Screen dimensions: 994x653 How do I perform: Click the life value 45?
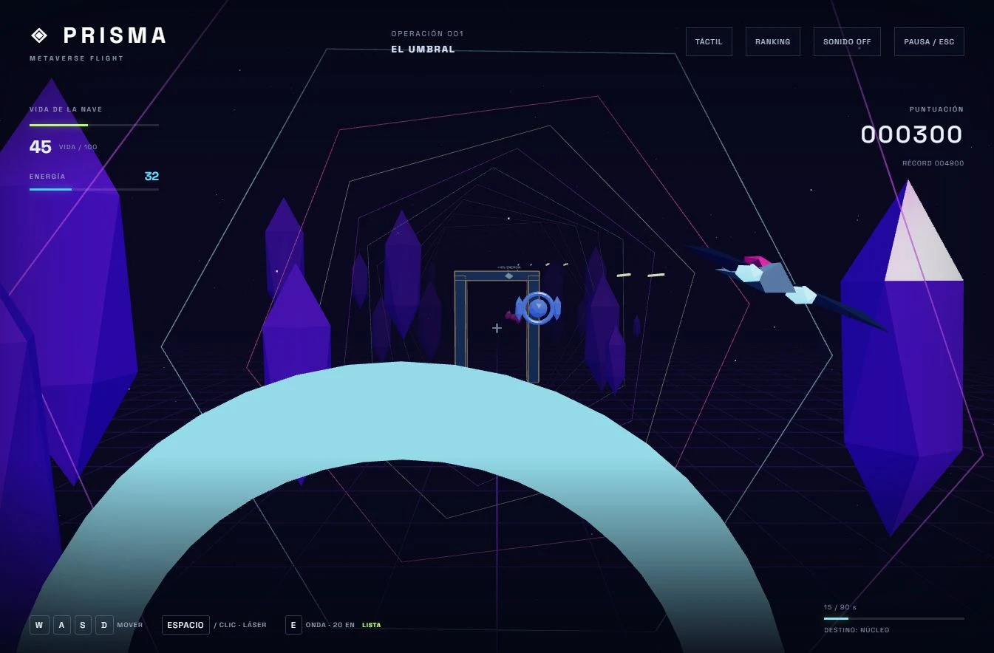(x=41, y=147)
